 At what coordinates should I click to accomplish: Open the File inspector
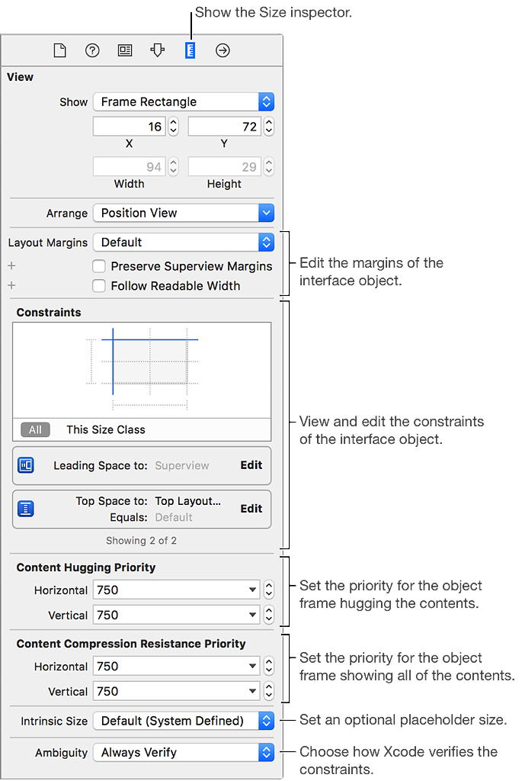pyautogui.click(x=59, y=50)
